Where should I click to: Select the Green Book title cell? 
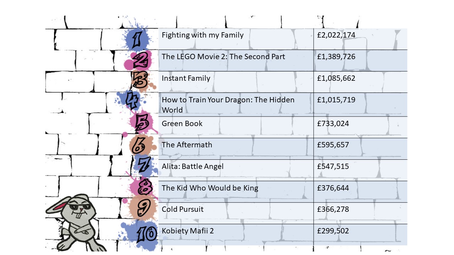pos(182,124)
